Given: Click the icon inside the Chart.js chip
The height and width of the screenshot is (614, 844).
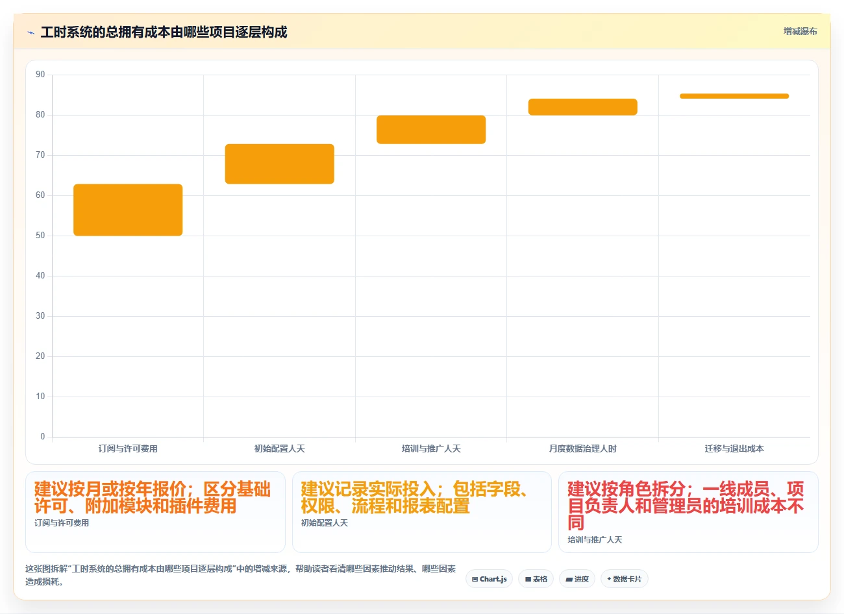Looking at the screenshot, I should 475,579.
